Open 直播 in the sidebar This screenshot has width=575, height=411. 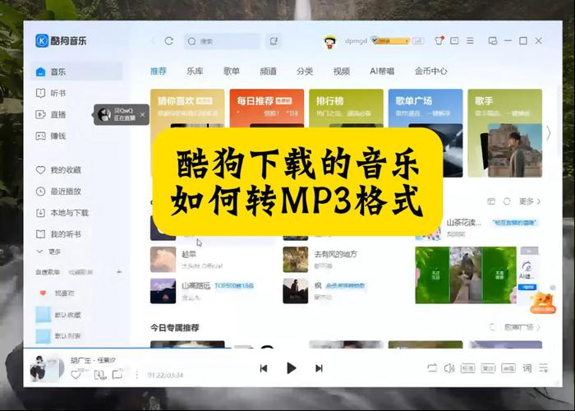coord(58,114)
